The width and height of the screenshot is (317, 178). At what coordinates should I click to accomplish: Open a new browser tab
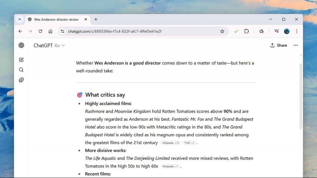96,19
